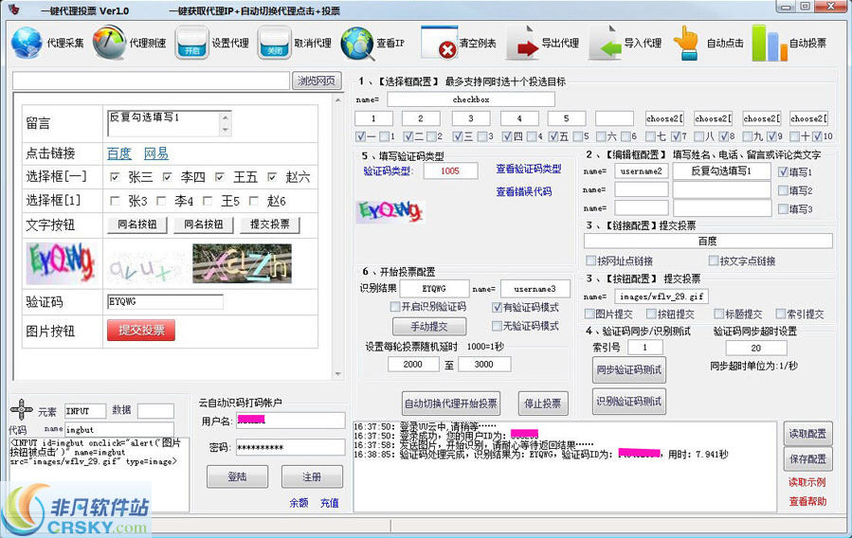
Task: Toggle the 五 selection checkbox
Action: (553, 136)
